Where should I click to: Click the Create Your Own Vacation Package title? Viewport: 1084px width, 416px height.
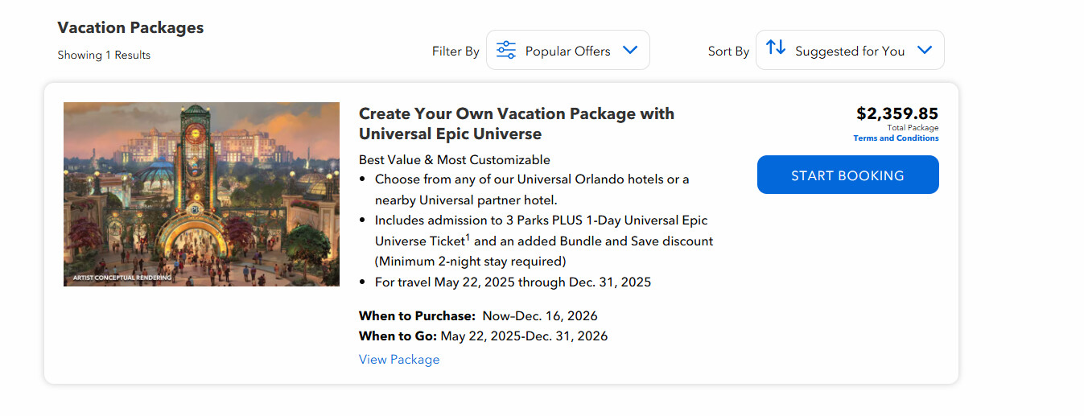516,123
